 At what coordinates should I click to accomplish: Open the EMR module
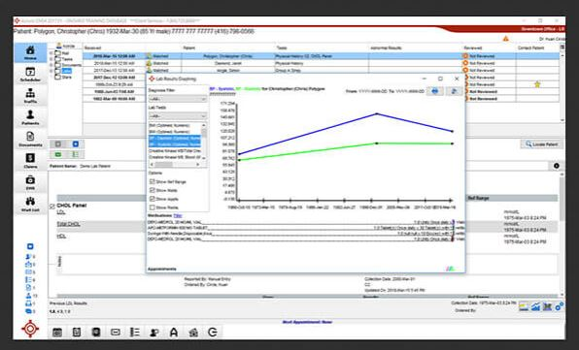click(30, 182)
